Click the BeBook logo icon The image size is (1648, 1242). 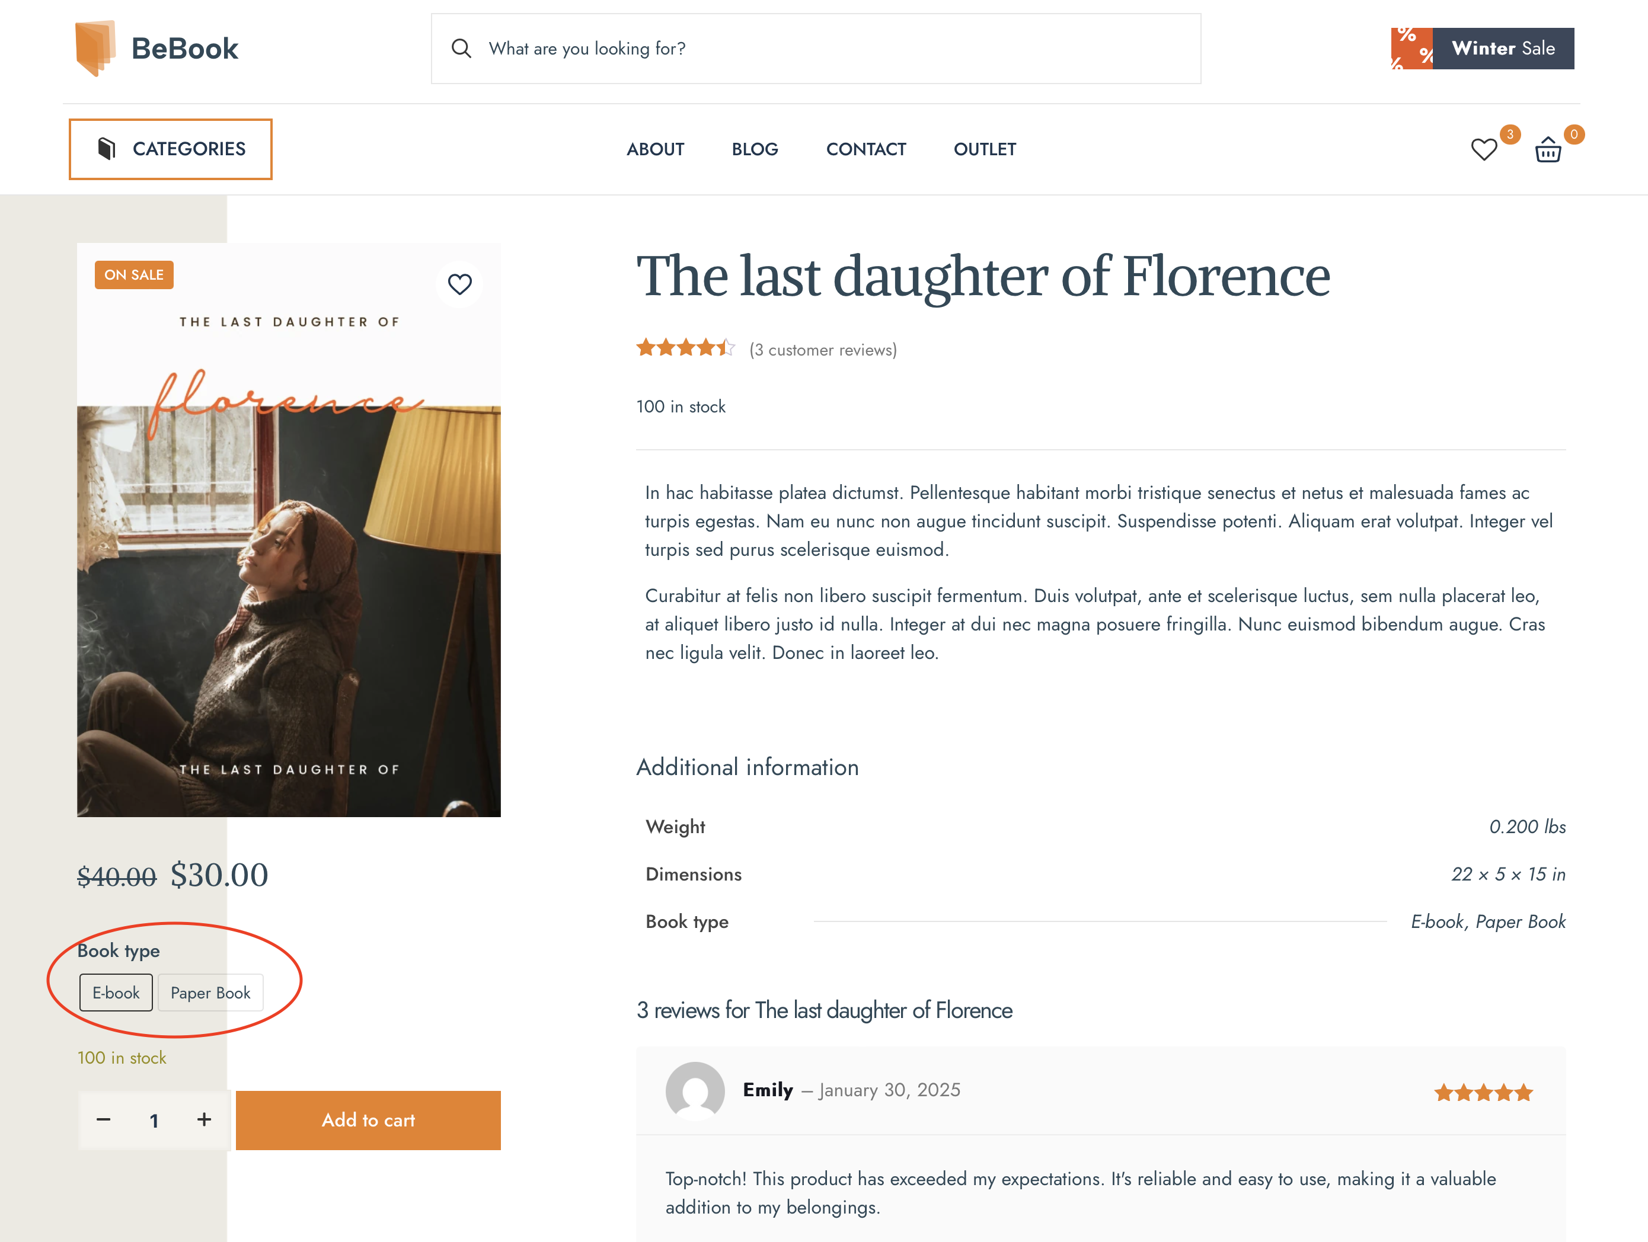coord(95,49)
